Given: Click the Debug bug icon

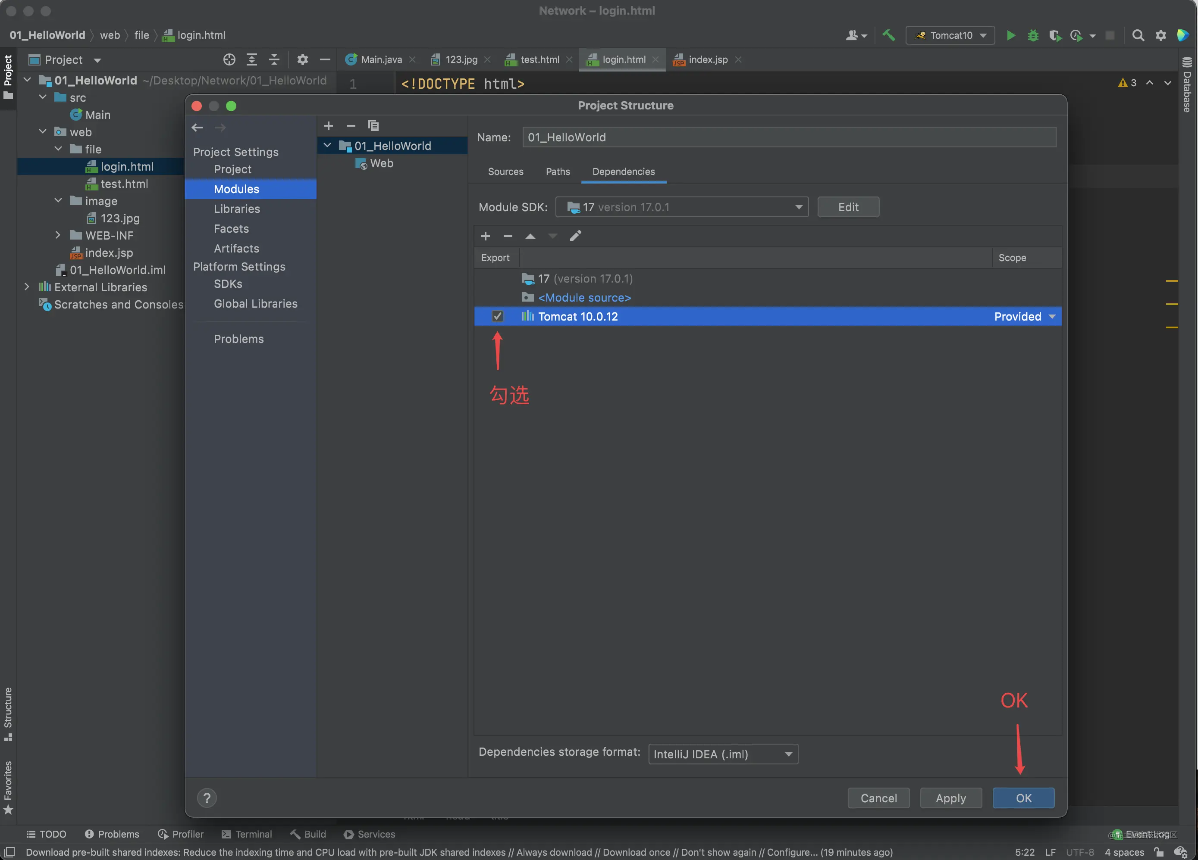Looking at the screenshot, I should tap(1033, 35).
